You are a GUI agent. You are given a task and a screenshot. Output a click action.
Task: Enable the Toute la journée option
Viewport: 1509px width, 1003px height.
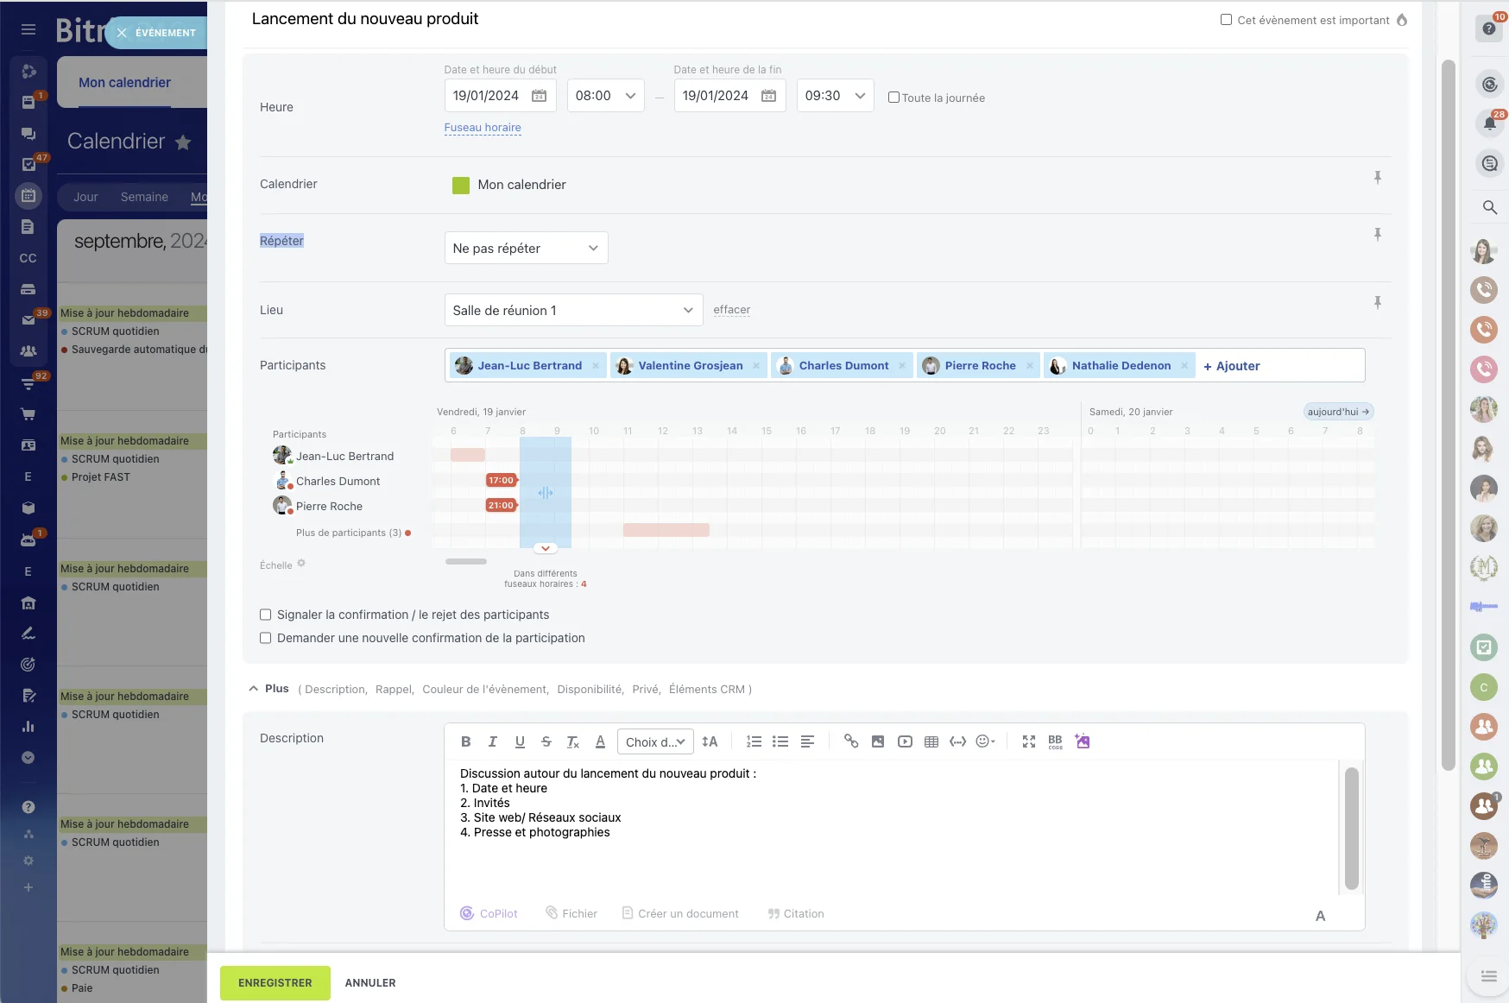(894, 97)
